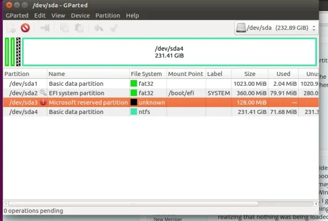Select the first green partition bar in graphic

pos(7,52)
